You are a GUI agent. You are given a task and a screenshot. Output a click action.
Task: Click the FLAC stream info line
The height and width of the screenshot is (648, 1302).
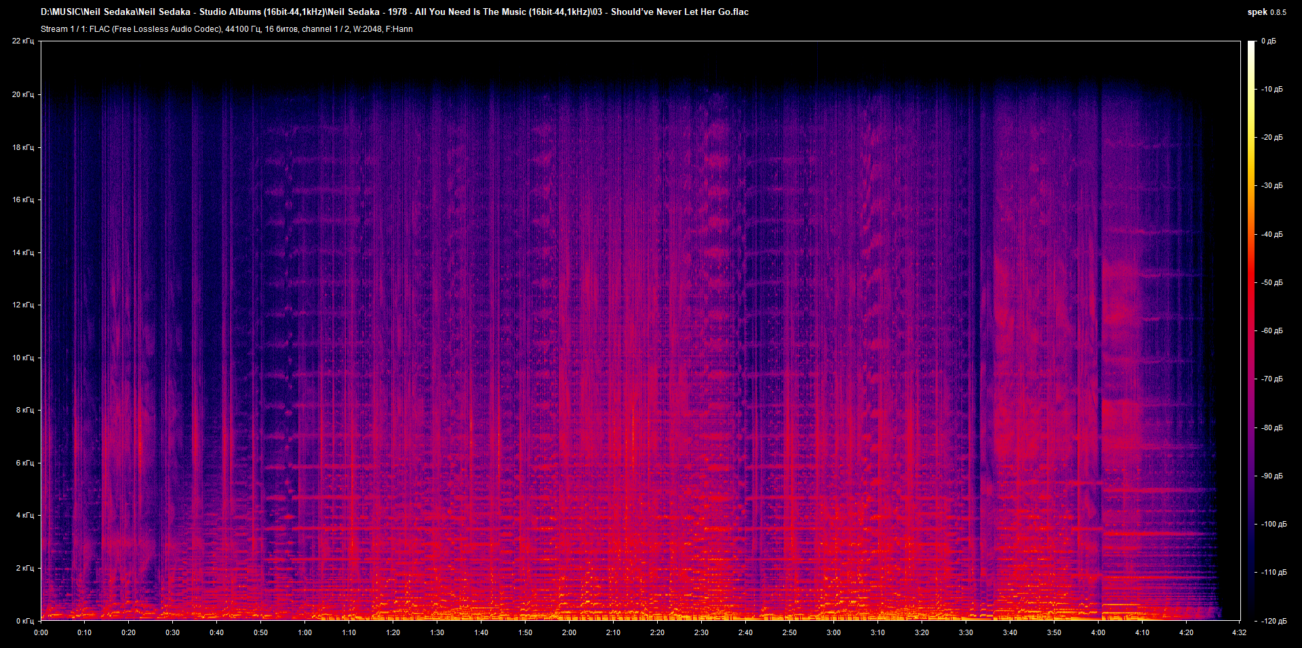(226, 29)
